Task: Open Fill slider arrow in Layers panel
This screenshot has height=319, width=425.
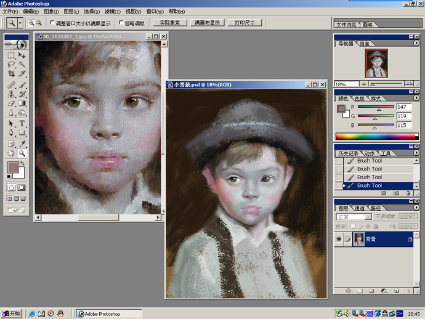Action: click(x=415, y=226)
